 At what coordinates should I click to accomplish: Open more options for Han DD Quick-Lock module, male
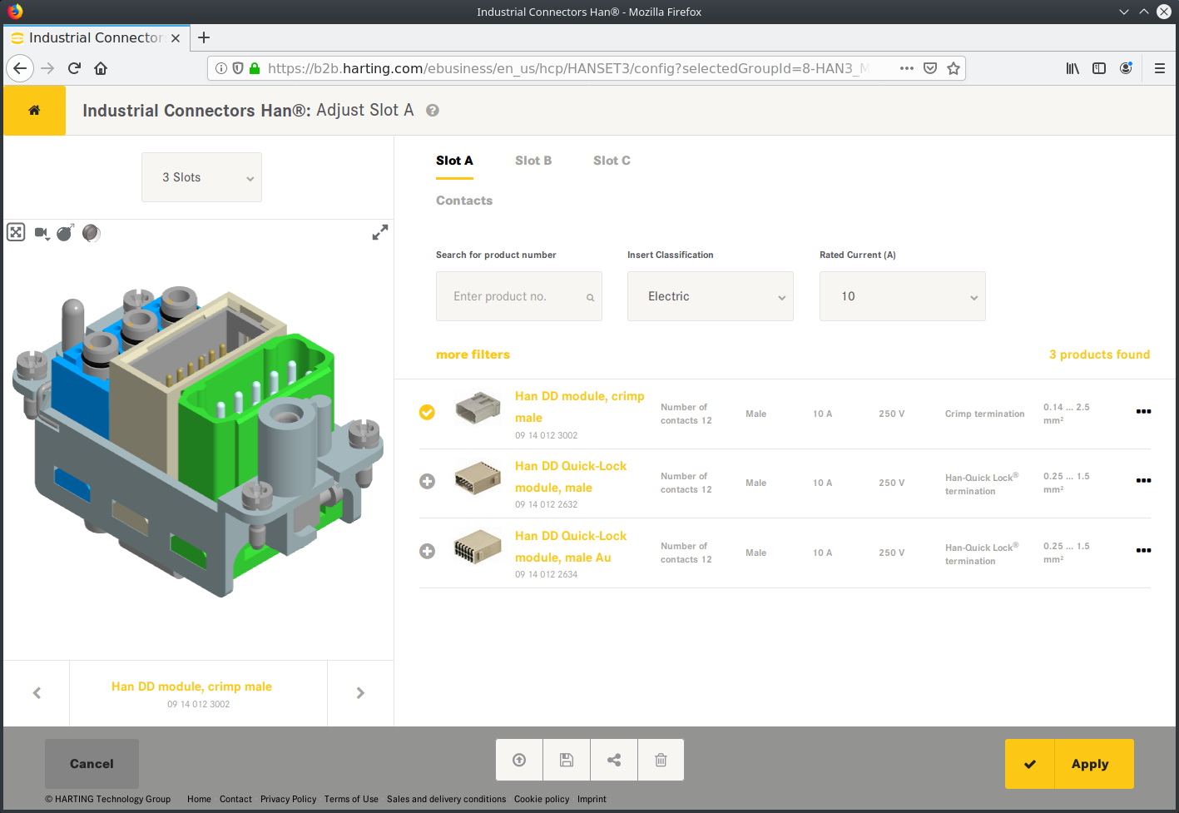pyautogui.click(x=1144, y=480)
